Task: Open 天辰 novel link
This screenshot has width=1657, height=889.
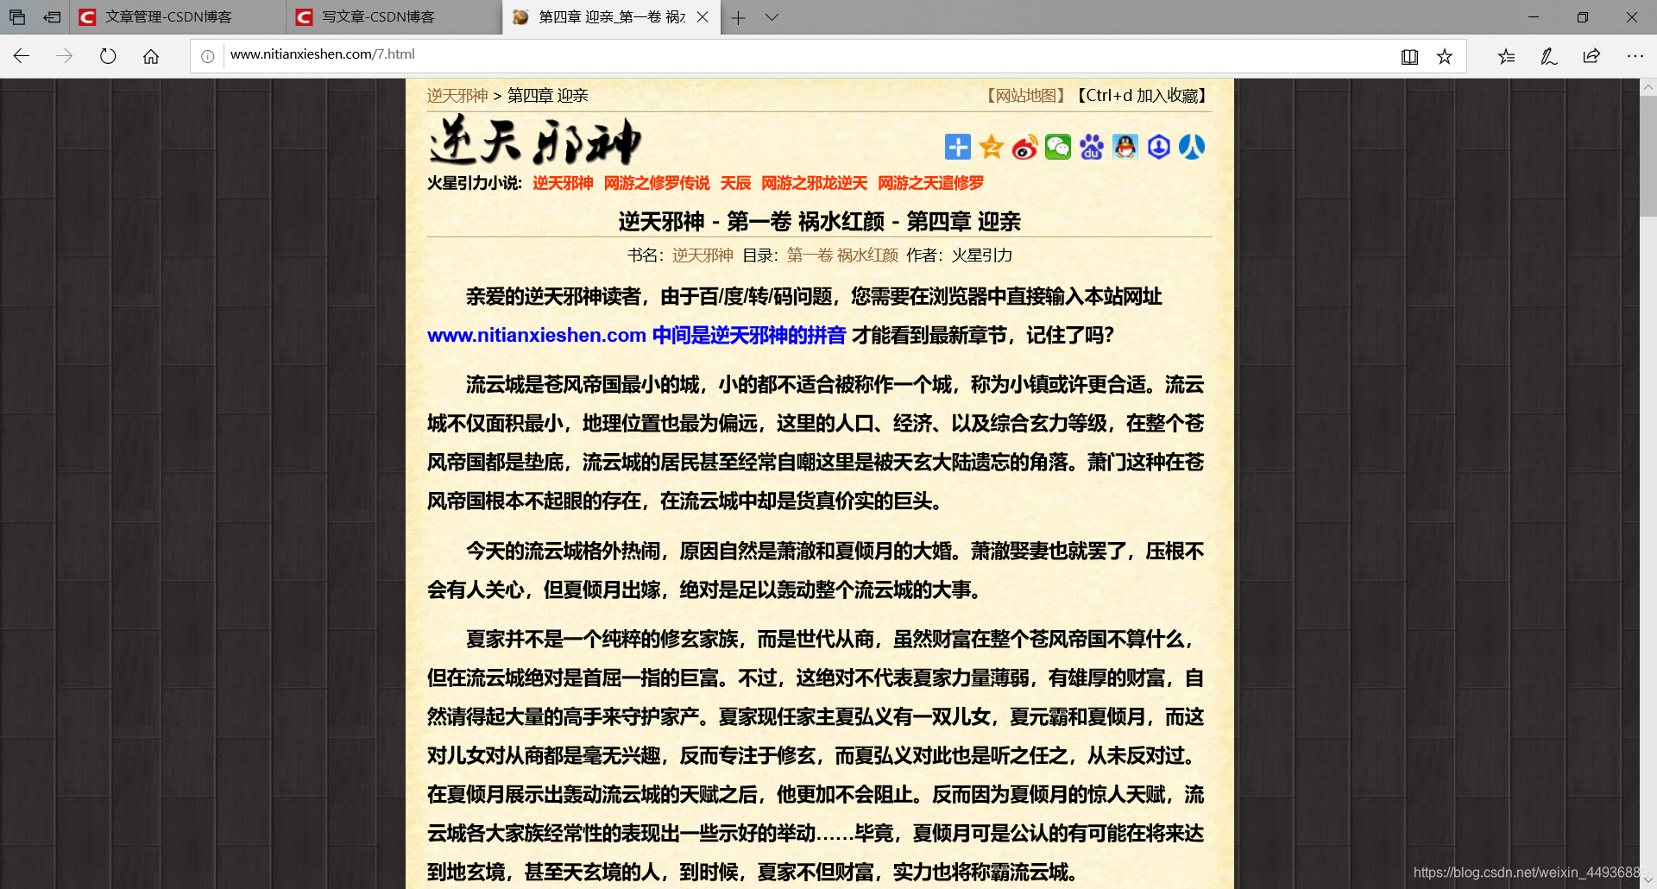Action: [735, 183]
